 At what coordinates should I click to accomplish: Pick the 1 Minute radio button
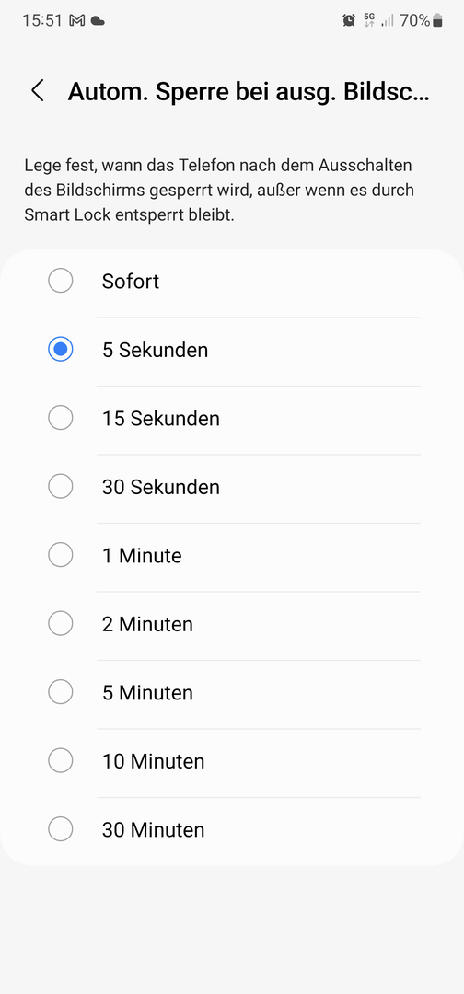tap(60, 555)
